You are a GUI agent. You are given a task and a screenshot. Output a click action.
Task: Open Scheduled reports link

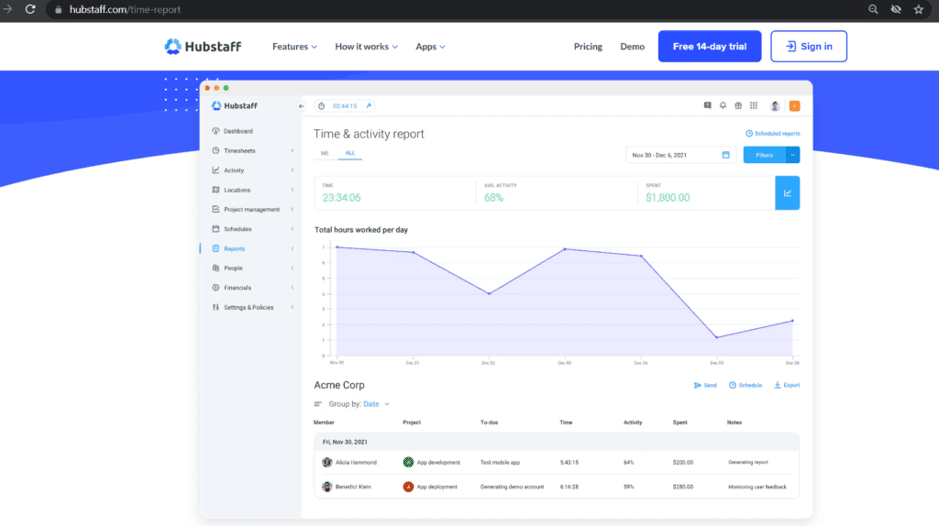[772, 134]
